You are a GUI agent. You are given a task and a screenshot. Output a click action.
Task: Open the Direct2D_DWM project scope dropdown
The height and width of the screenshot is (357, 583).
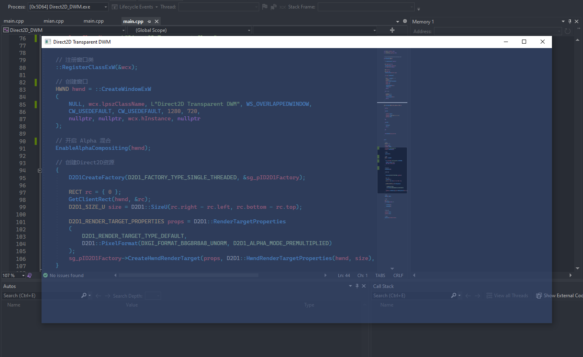click(x=64, y=30)
